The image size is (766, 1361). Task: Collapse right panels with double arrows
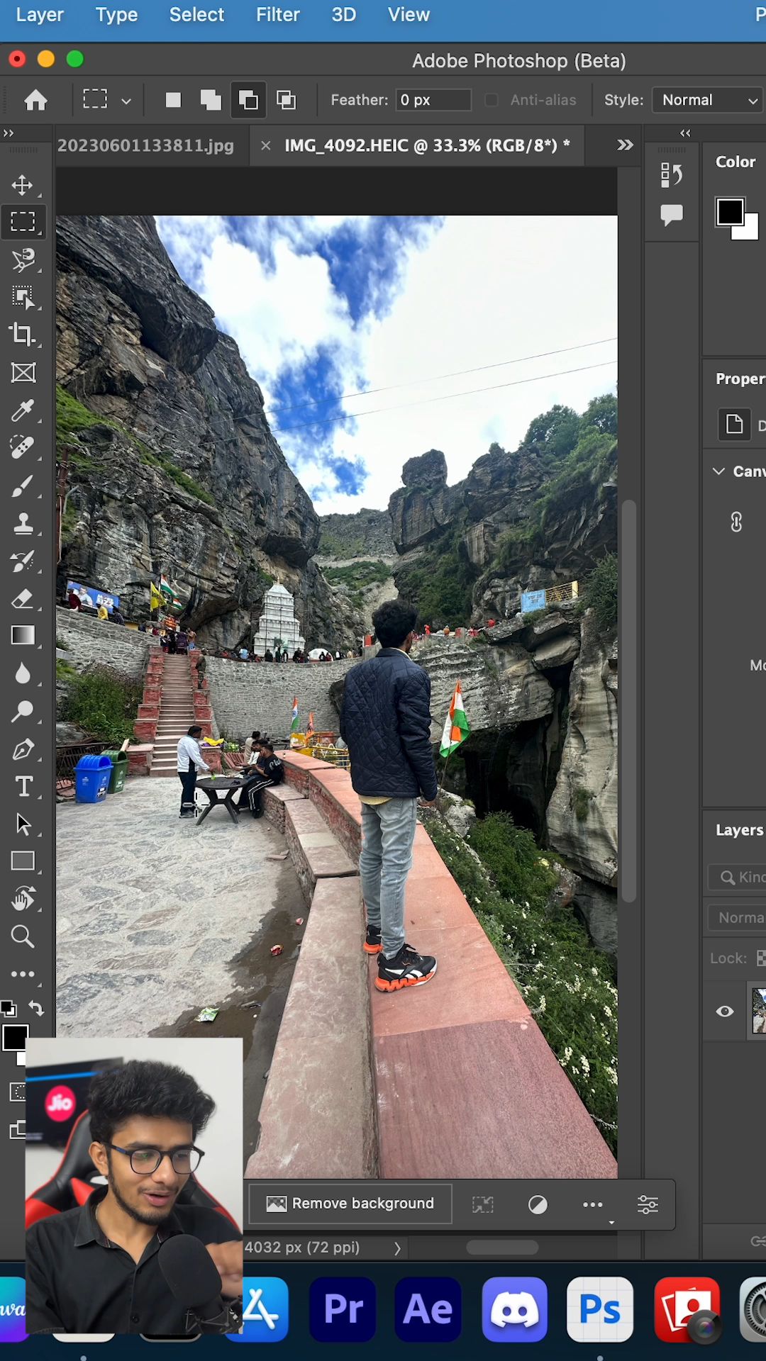pos(685,133)
